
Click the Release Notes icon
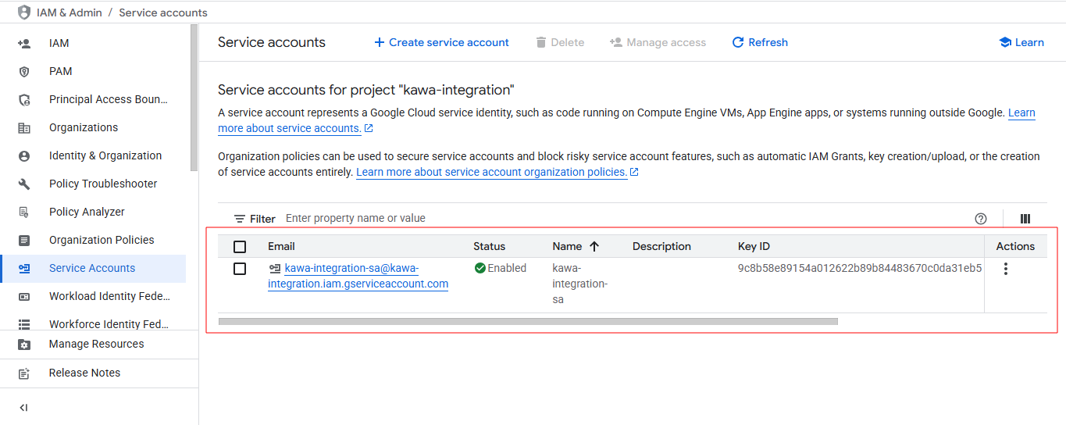24,373
